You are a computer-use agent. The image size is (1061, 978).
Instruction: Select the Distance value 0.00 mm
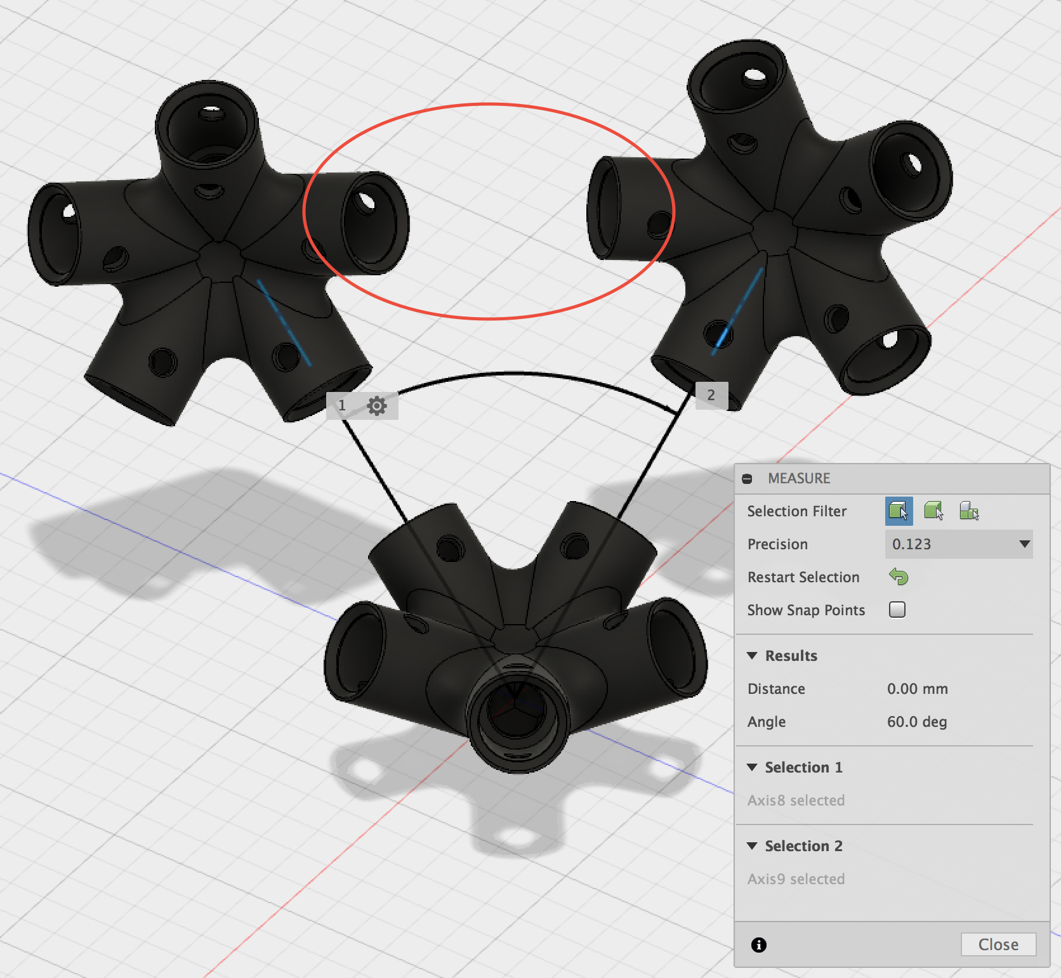pos(918,689)
